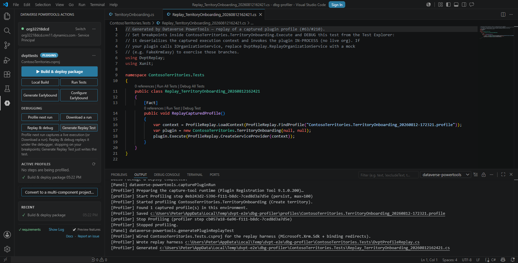
Task: Open the Show Log link
Action: [56, 230]
